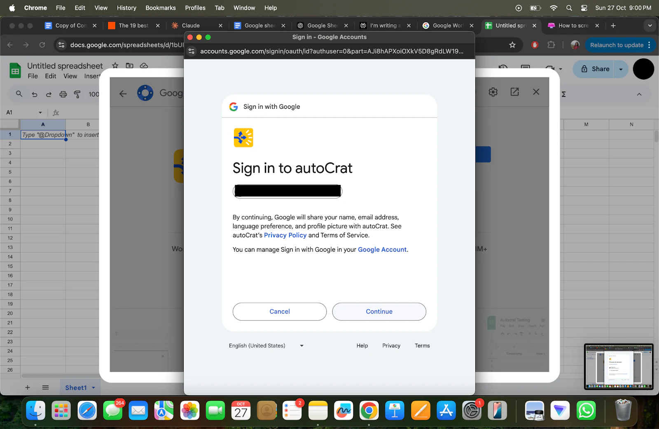Click redo icon in Sheets toolbar
Viewport: 659px width, 429px height.
[x=49, y=94]
